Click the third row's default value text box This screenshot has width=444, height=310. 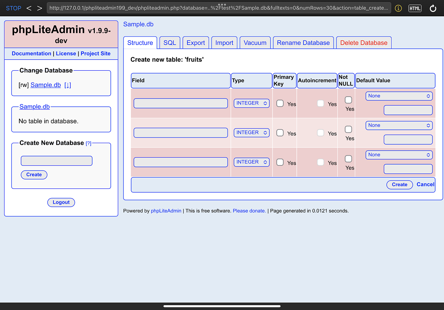pyautogui.click(x=408, y=169)
